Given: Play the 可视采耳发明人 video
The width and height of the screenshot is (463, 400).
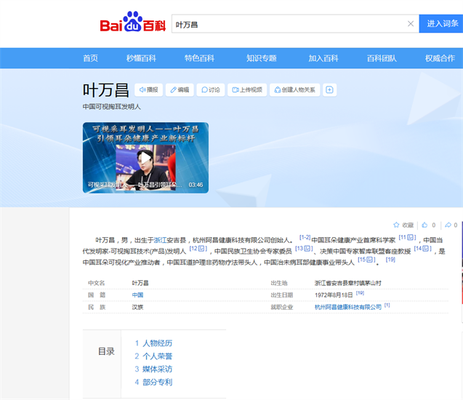Looking at the screenshot, I should pos(145,158).
